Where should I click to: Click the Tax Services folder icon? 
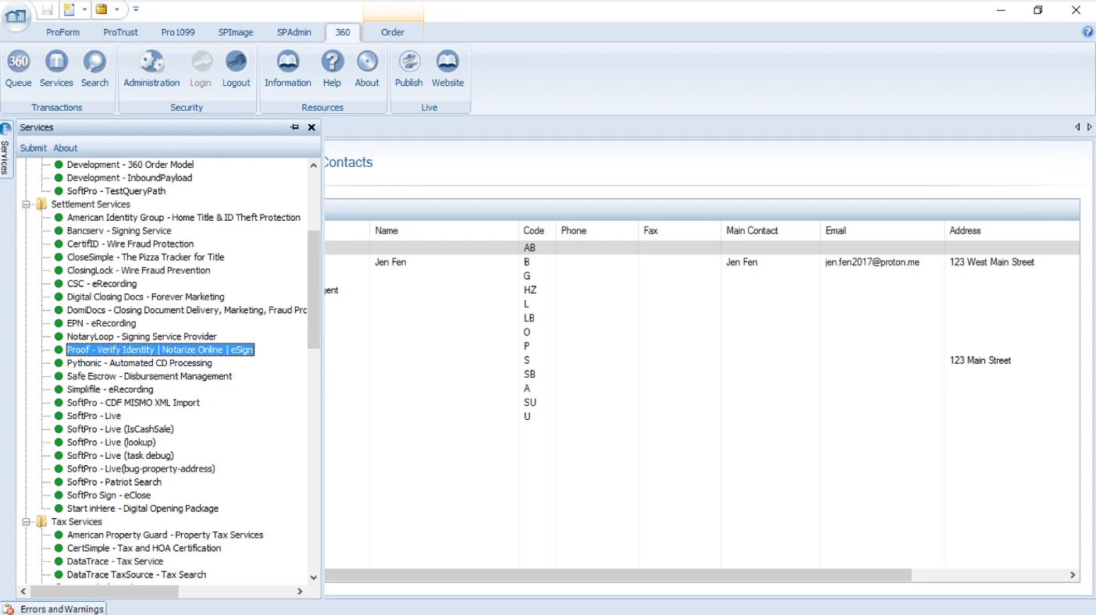pos(41,521)
